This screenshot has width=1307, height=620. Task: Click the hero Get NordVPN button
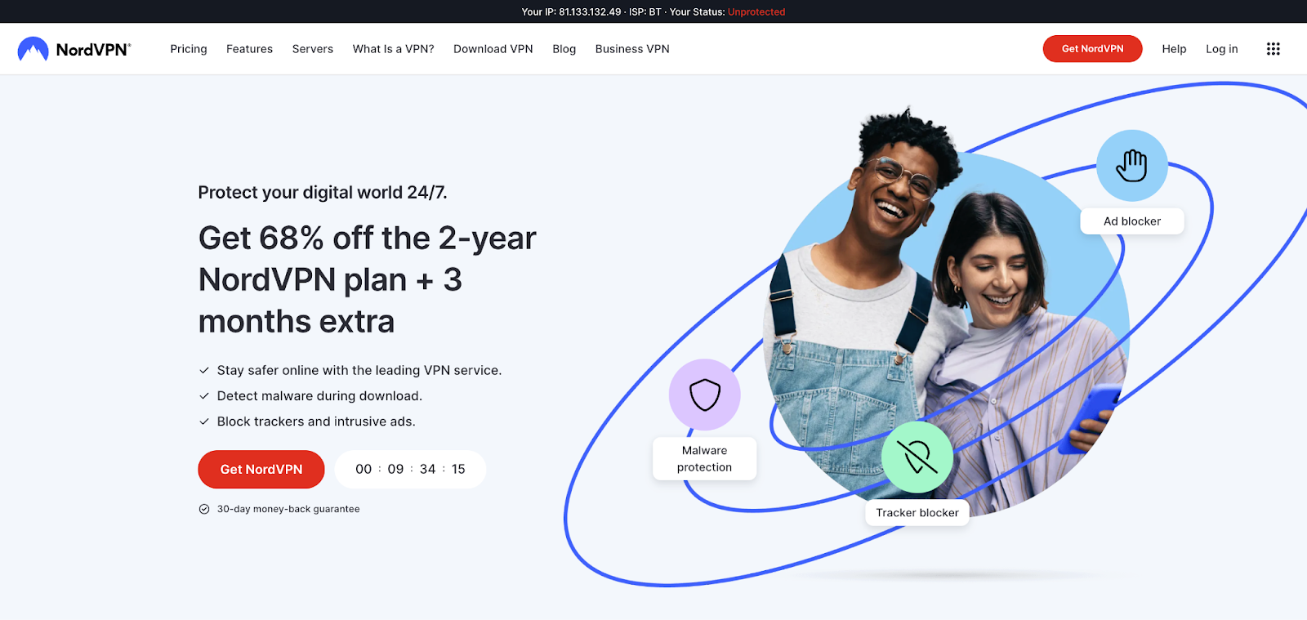click(261, 470)
